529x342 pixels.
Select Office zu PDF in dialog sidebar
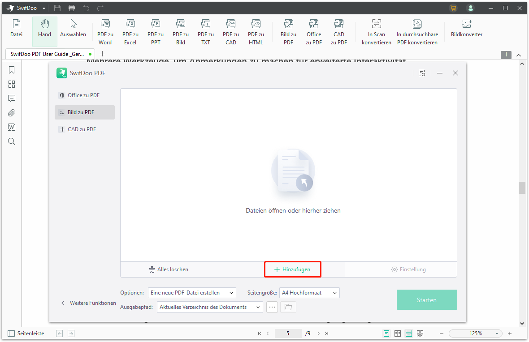click(84, 95)
